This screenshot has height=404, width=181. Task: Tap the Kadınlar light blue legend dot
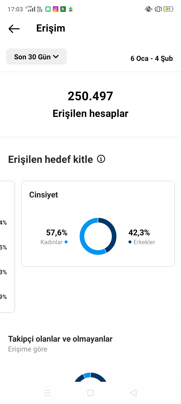point(66,242)
